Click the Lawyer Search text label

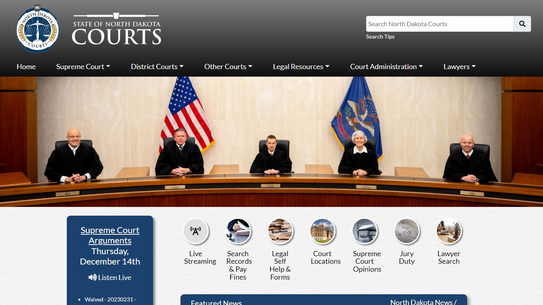(449, 257)
